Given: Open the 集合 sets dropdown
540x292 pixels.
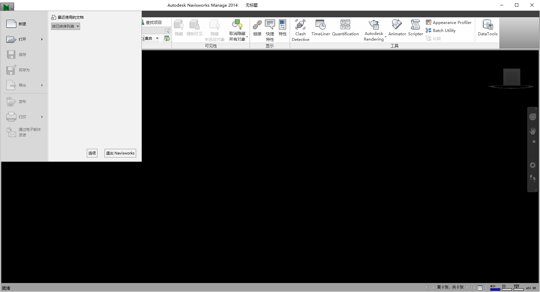Looking at the screenshot, I should (x=151, y=38).
